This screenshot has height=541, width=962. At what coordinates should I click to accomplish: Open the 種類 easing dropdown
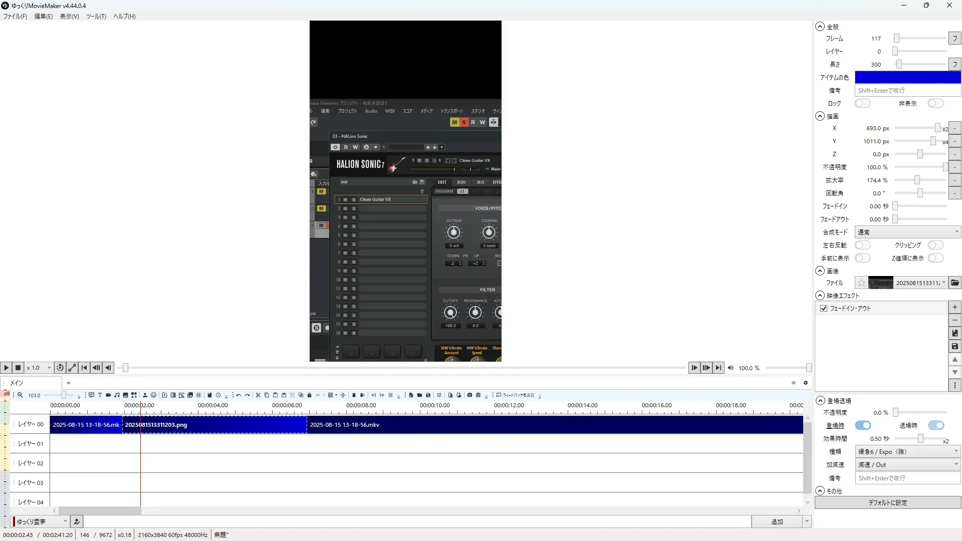907,451
